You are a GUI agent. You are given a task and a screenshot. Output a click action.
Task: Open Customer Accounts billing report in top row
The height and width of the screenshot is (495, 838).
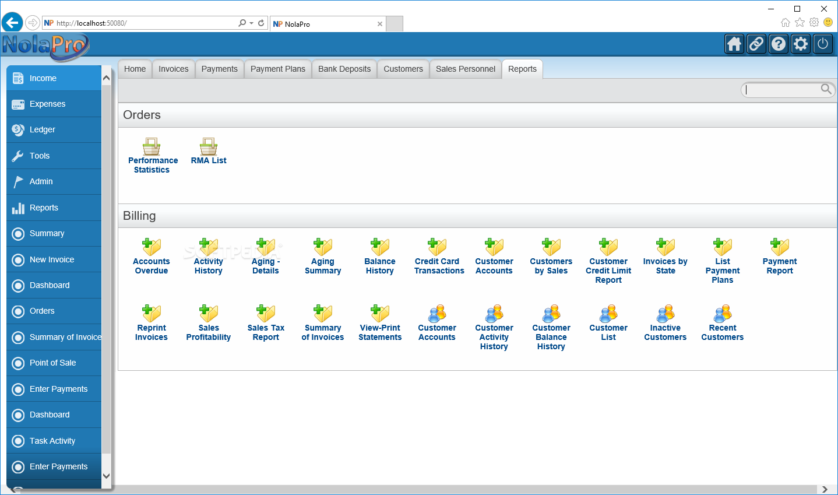(x=494, y=256)
